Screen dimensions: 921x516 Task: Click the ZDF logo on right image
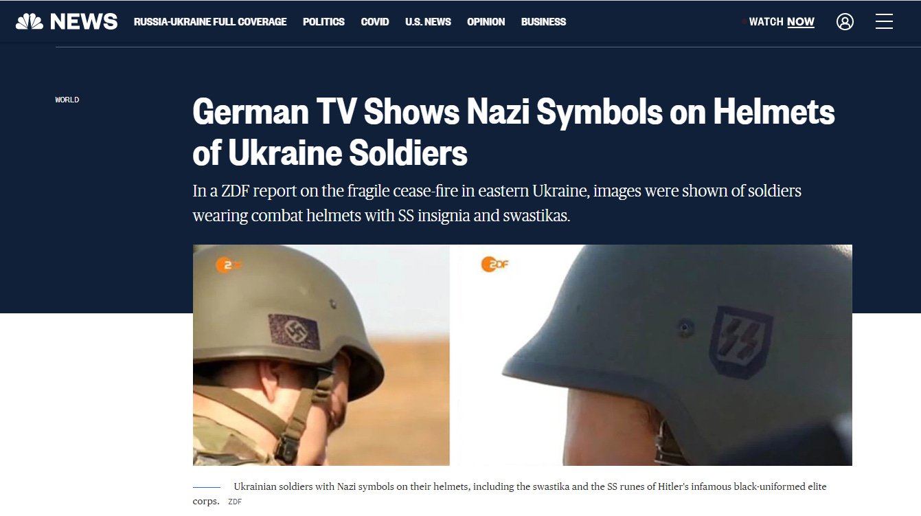[x=494, y=264]
